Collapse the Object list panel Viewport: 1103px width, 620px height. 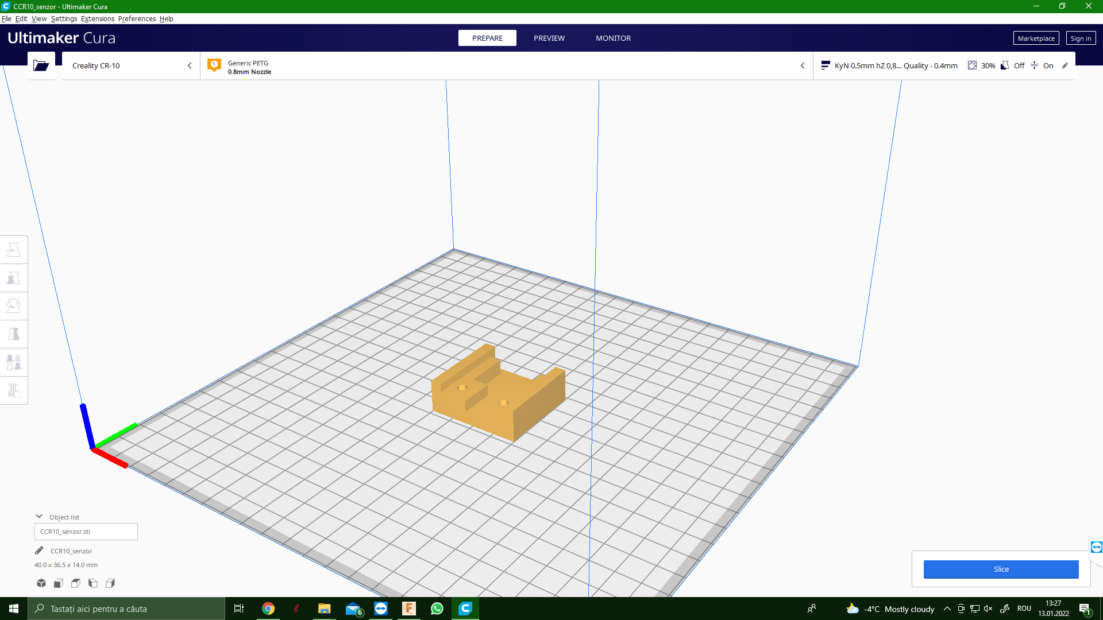[x=39, y=517]
